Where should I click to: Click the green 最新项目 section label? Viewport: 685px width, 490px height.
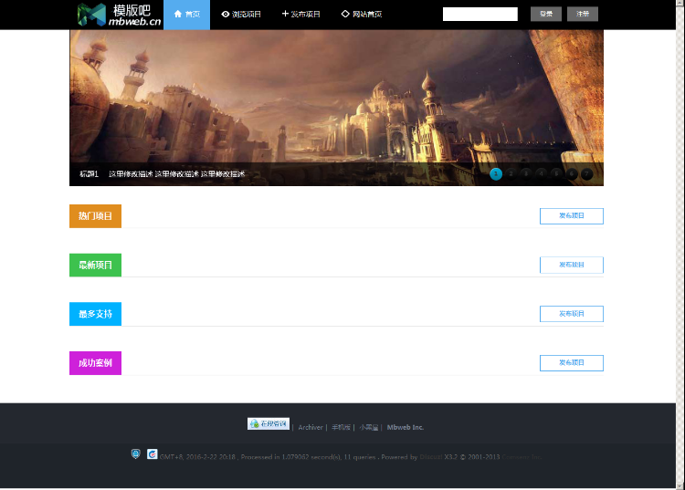click(x=95, y=265)
